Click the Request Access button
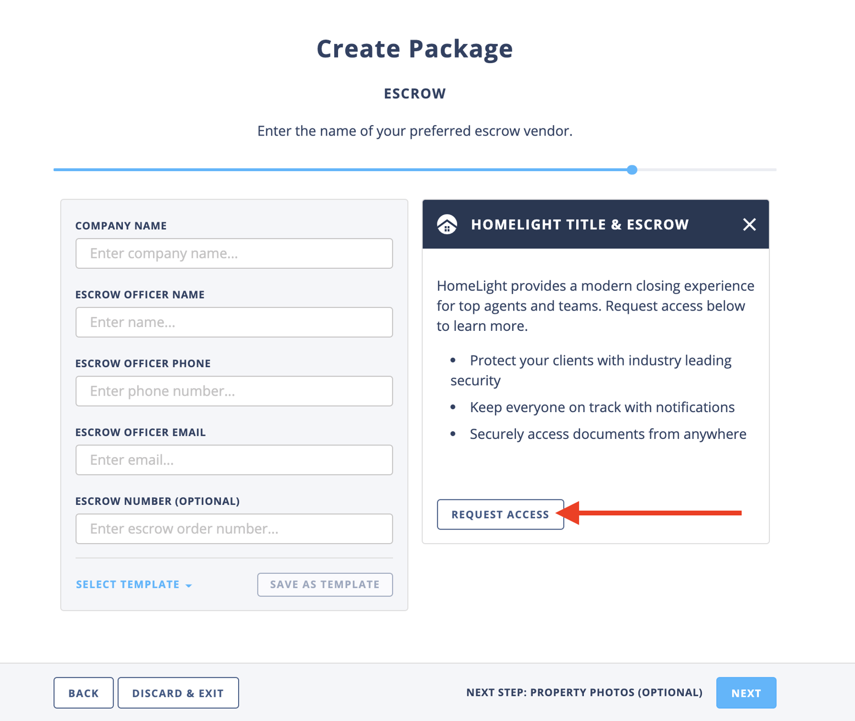 500,514
